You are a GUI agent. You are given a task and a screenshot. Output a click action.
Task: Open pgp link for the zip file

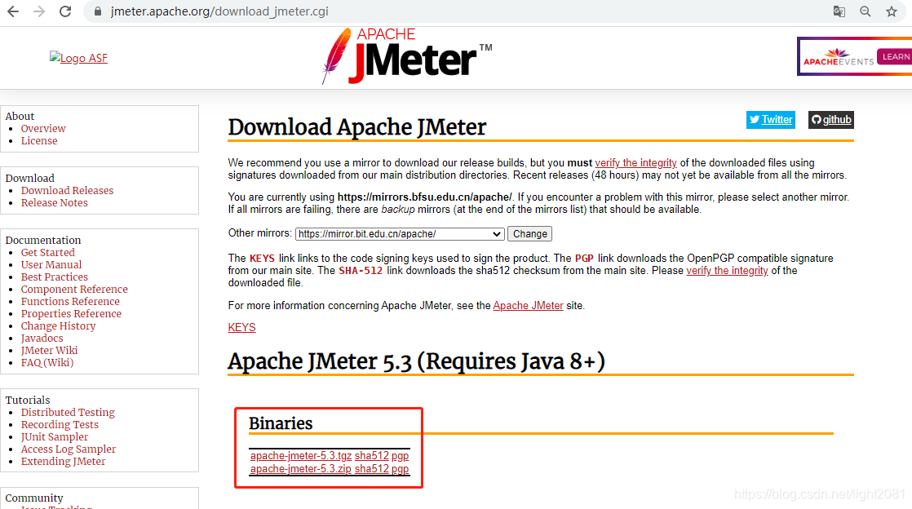point(401,470)
